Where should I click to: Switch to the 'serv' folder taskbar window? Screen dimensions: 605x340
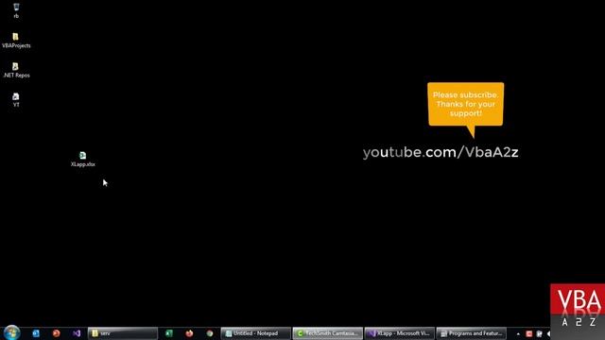[123, 333]
